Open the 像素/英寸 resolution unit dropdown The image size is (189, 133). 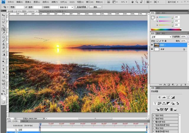(66, 7)
